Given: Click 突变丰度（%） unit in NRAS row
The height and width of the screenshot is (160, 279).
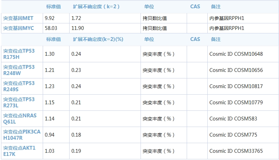Looking at the screenshot, I should [158, 119].
